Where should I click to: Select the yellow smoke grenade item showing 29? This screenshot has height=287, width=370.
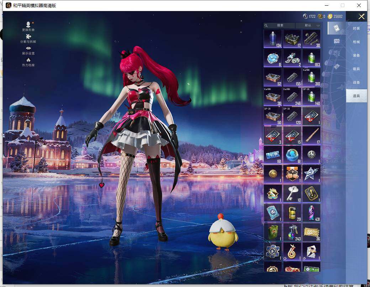pos(292,213)
